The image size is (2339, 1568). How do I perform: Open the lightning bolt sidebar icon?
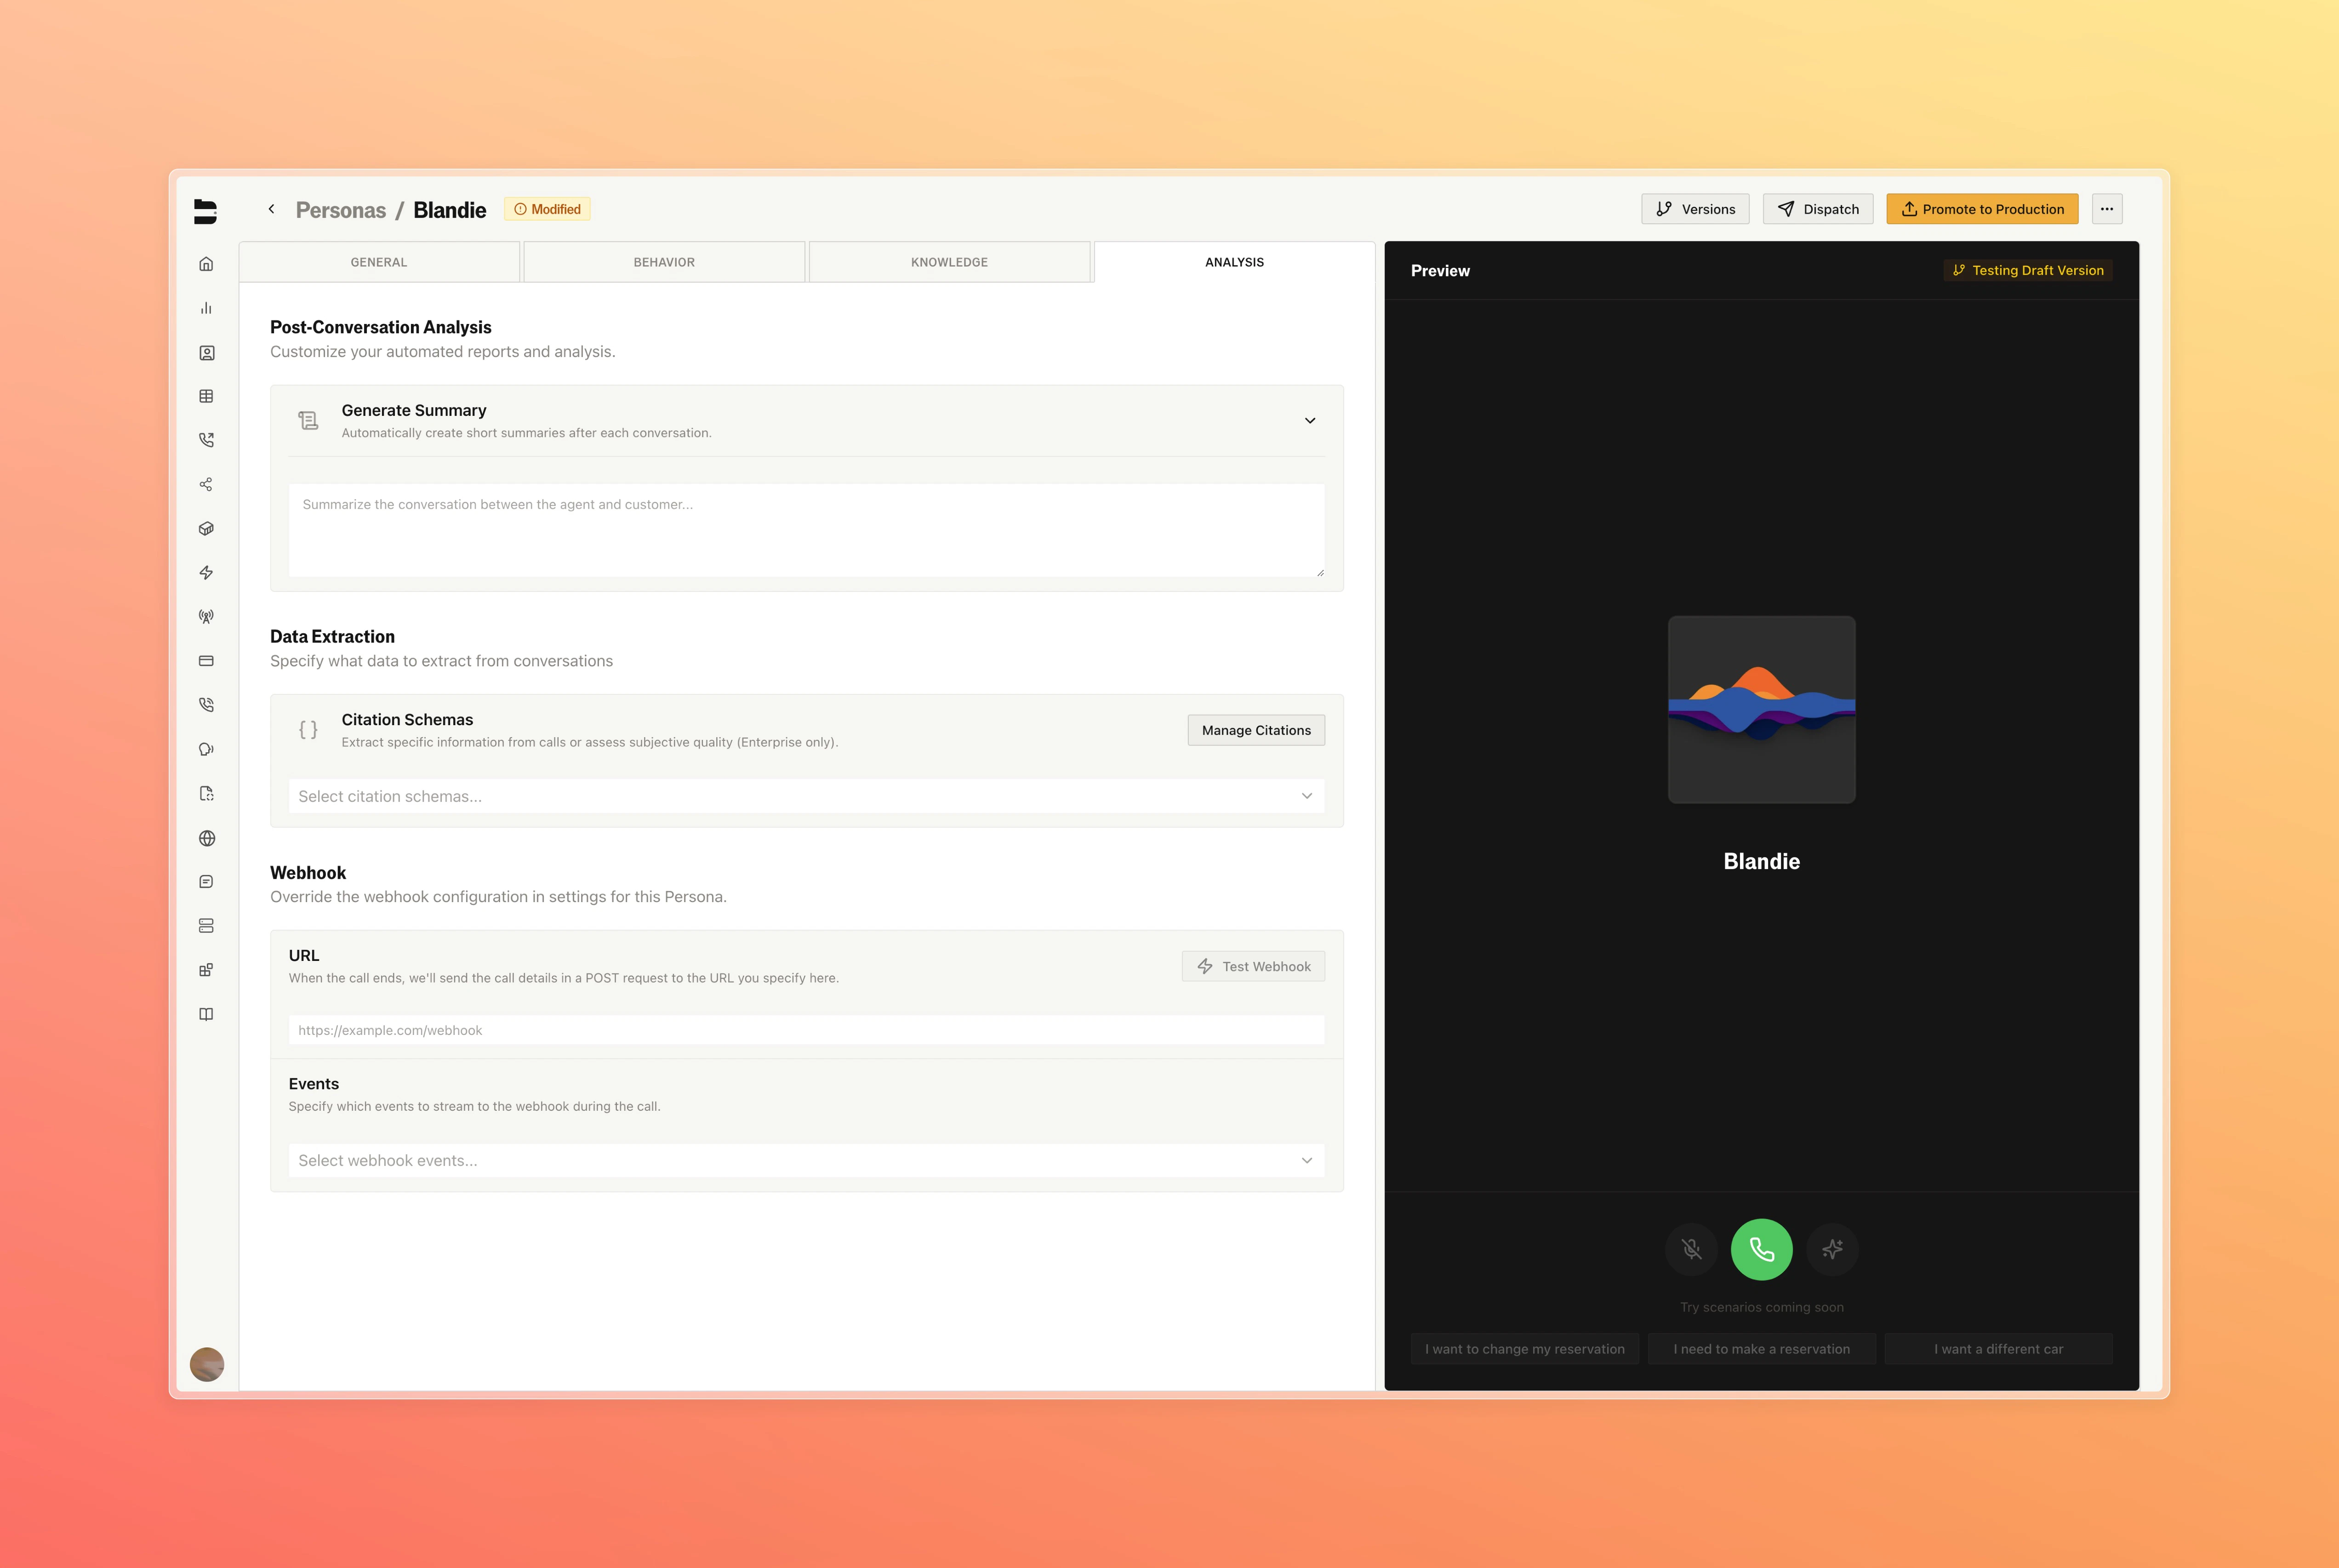pyautogui.click(x=206, y=572)
